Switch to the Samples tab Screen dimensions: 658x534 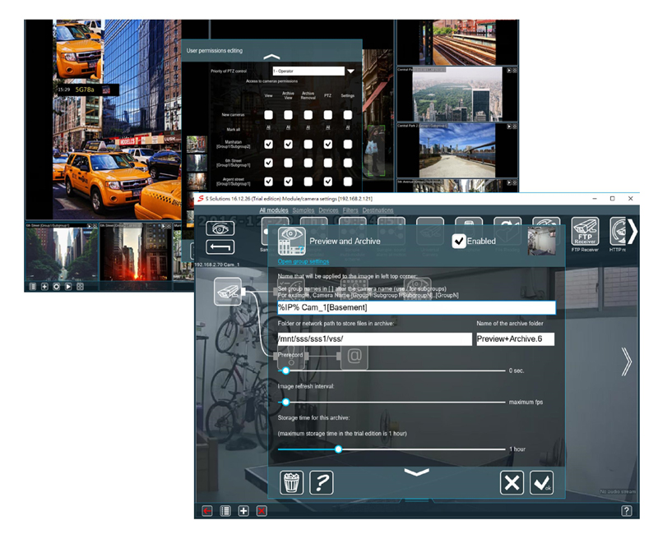click(304, 210)
